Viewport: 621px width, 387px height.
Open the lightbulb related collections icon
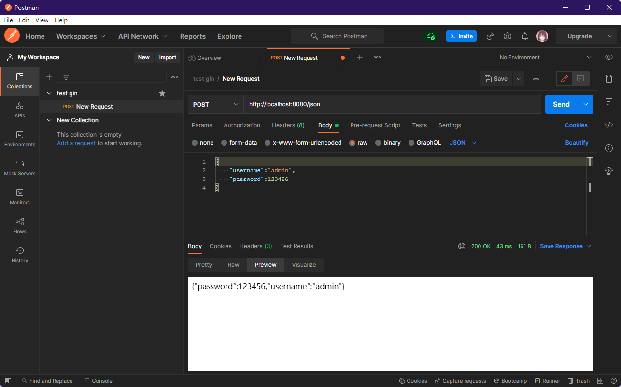click(x=609, y=171)
